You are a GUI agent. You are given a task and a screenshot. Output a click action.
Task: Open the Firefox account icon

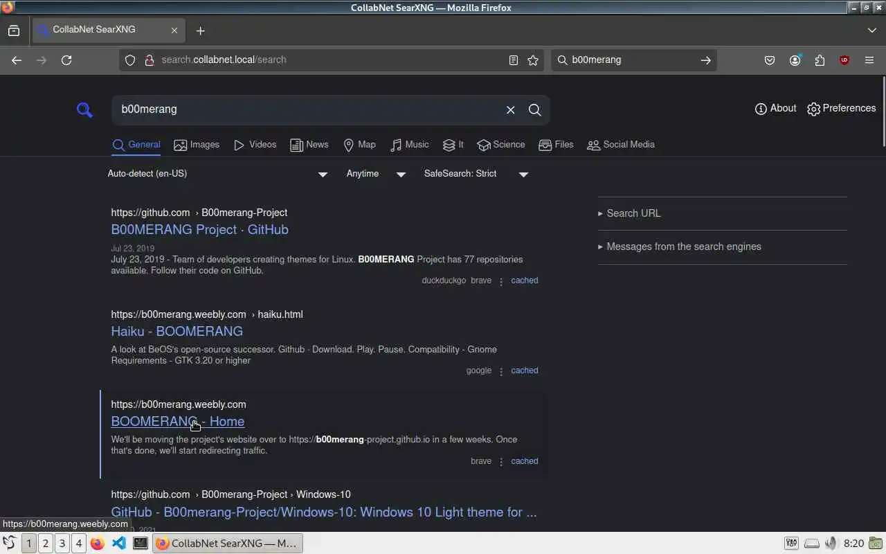pos(795,60)
